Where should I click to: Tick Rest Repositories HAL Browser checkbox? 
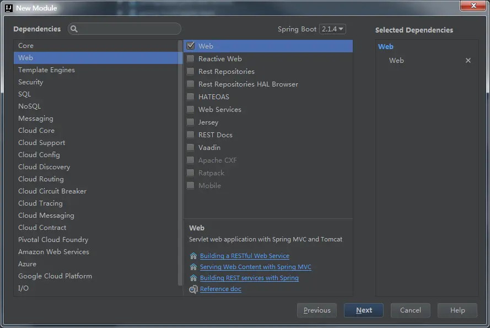click(190, 84)
